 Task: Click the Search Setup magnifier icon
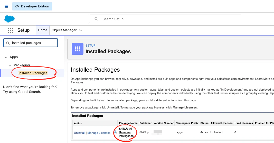pos(96,19)
